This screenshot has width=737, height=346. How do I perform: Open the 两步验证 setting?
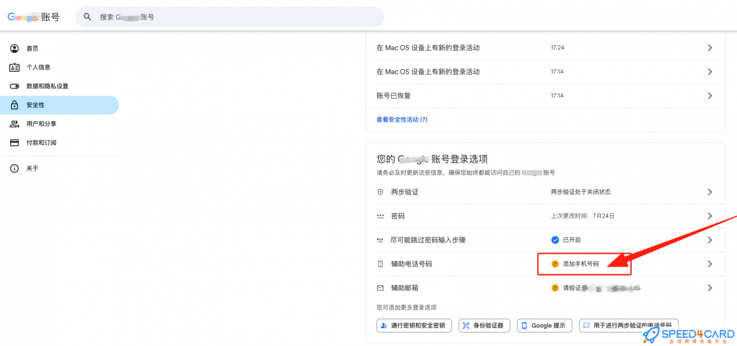coord(545,192)
